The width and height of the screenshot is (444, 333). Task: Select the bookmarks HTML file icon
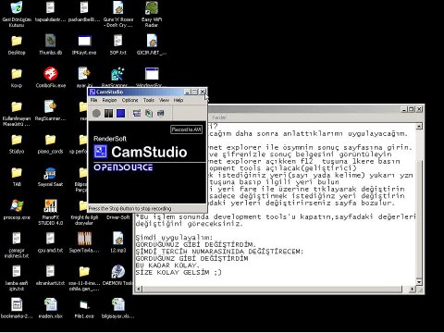(x=17, y=304)
